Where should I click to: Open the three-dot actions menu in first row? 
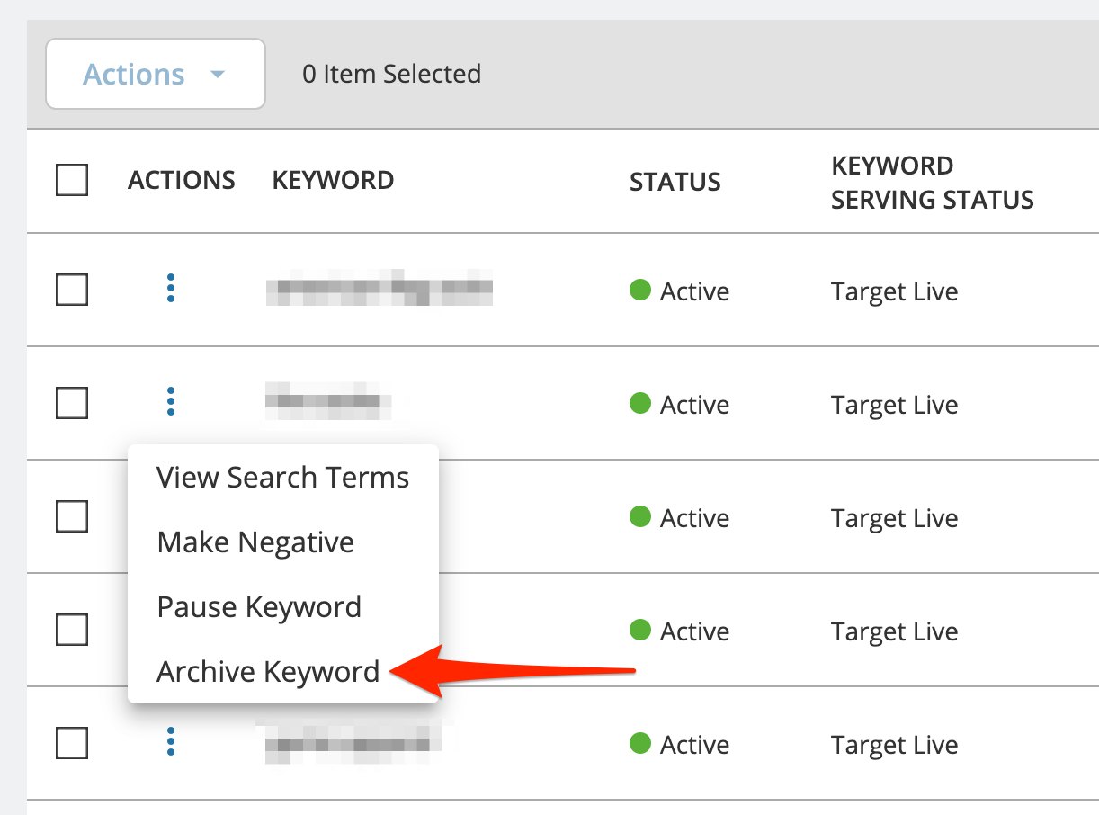click(171, 289)
